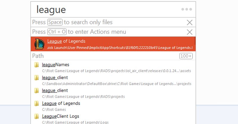Expand the 100+ Path results badge
238x124 pixels.
pyautogui.click(x=186, y=56)
